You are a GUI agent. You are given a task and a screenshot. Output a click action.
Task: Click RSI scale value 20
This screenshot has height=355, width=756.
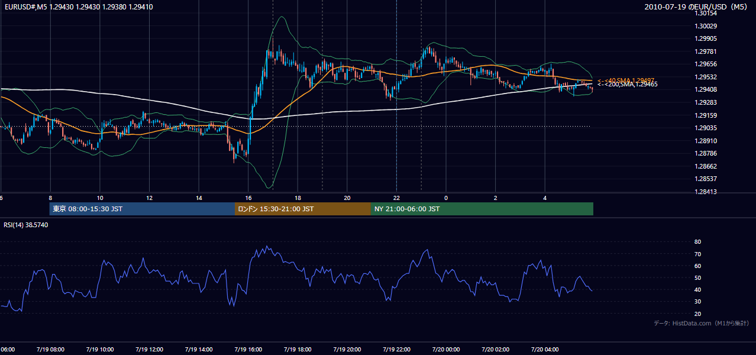pos(697,314)
